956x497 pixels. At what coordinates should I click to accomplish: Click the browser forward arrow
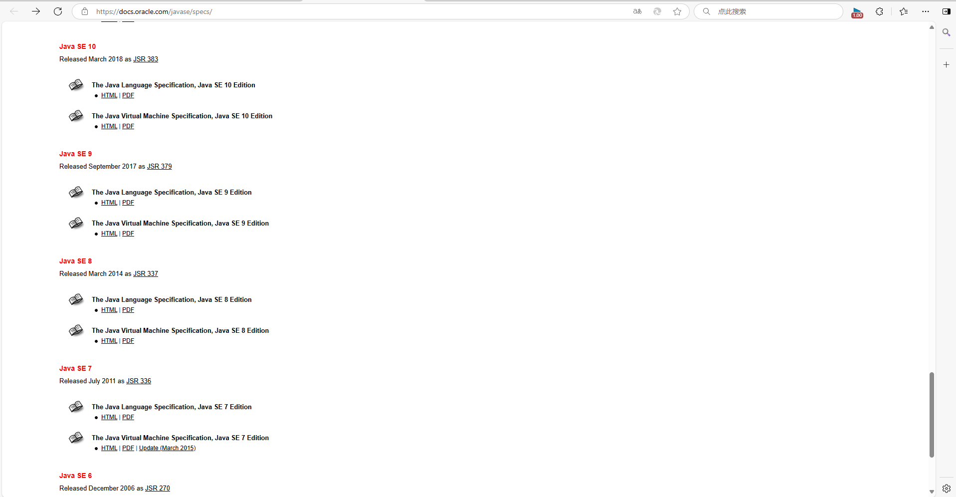pyautogui.click(x=36, y=11)
